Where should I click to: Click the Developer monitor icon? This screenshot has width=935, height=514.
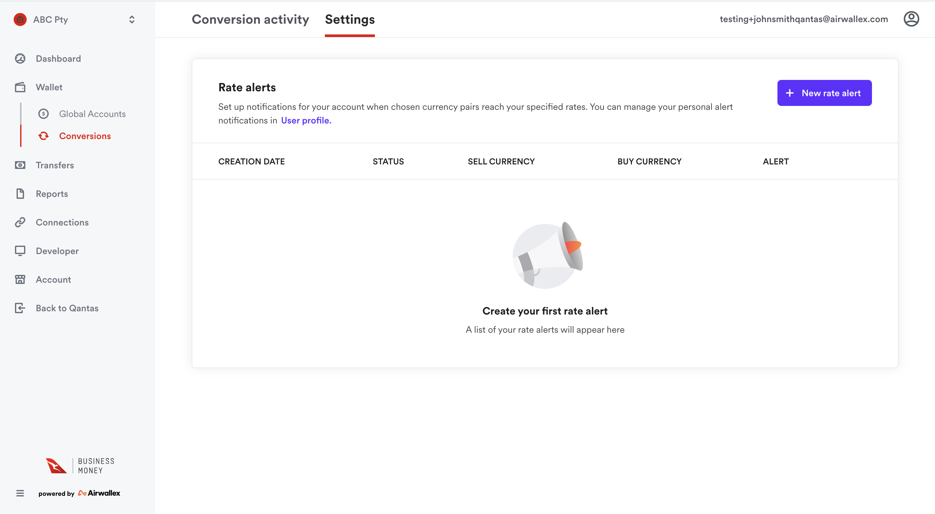pyautogui.click(x=20, y=251)
